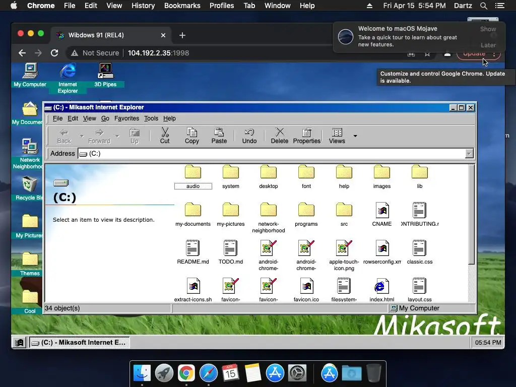Go back in Chrome browser
This screenshot has height=387, width=516.
(x=22, y=53)
